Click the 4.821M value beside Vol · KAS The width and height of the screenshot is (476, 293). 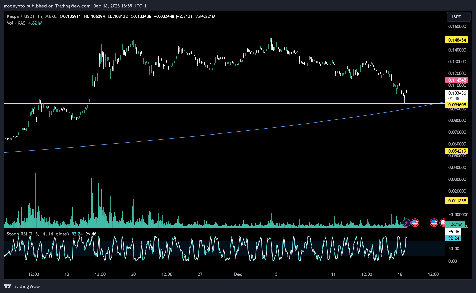click(35, 23)
